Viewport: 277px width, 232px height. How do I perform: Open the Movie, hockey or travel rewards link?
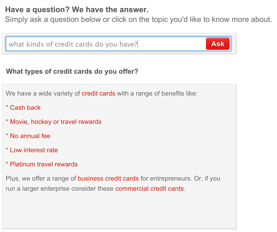[x=56, y=122]
